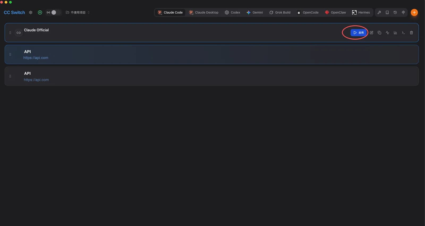Click the green update arrow icon
This screenshot has width=425, height=226.
click(40, 12)
